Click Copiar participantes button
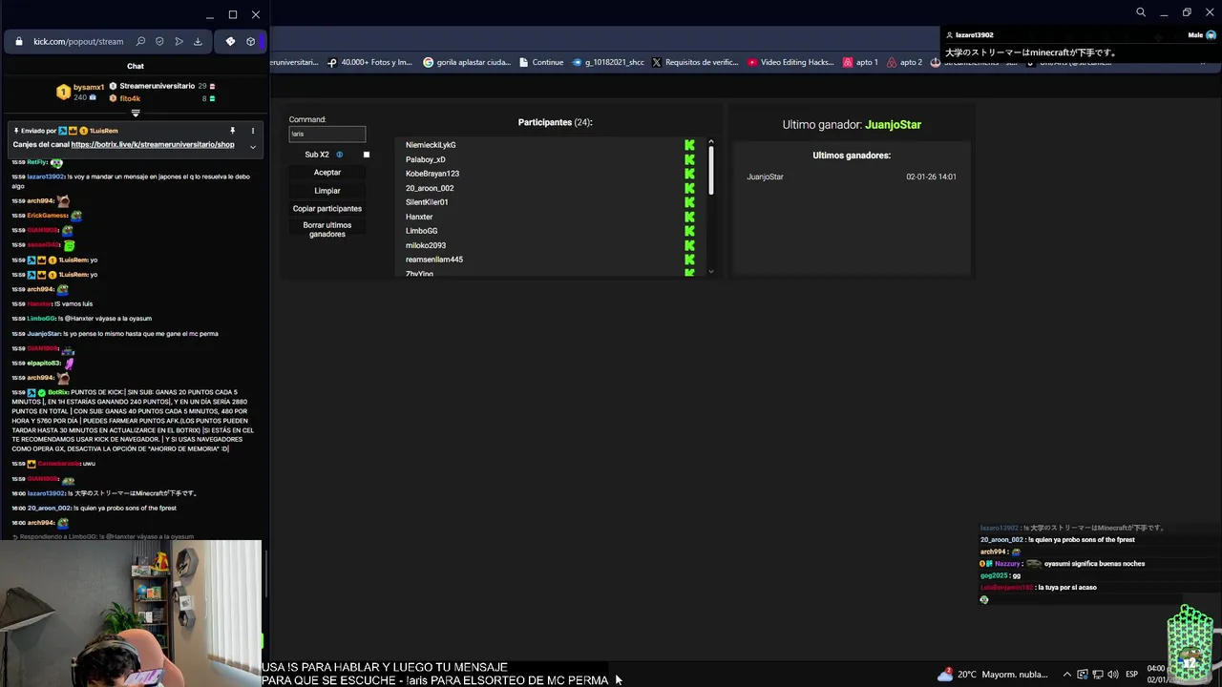The image size is (1222, 687). pyautogui.click(x=327, y=208)
